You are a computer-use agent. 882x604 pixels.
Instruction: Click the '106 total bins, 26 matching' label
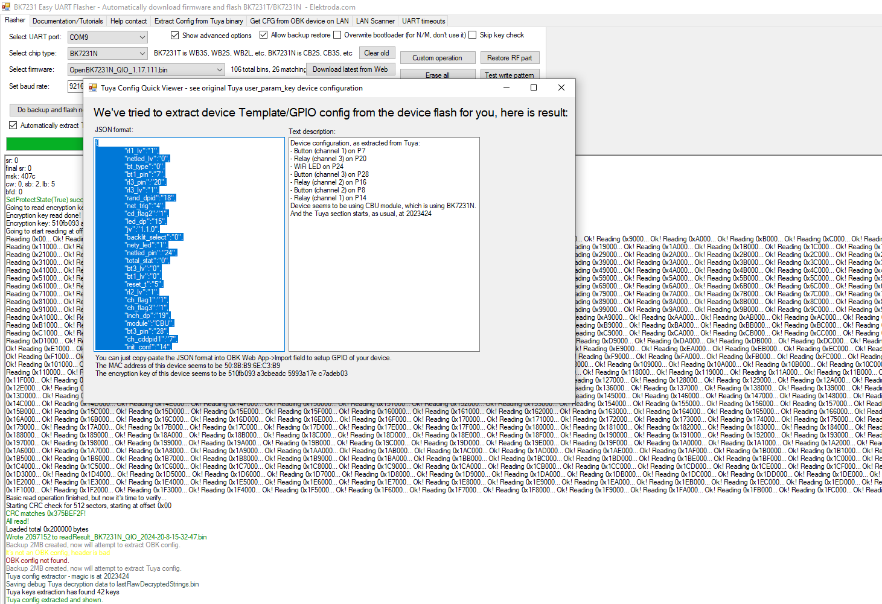(268, 69)
